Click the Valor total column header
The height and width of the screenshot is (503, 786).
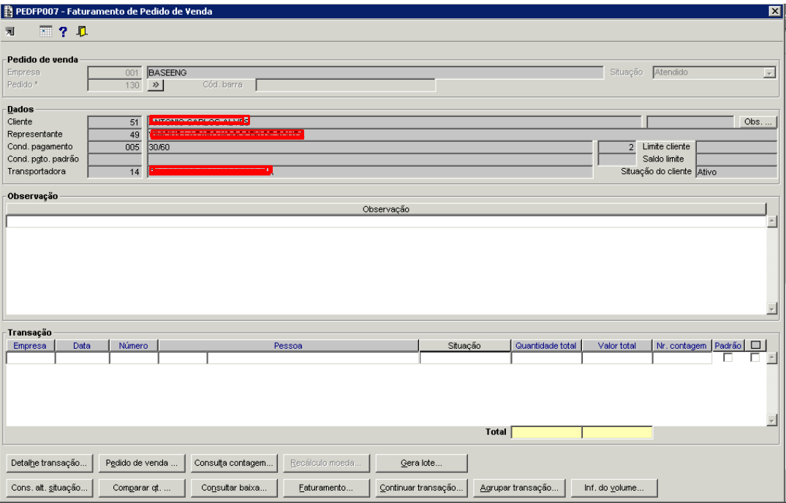(x=617, y=346)
